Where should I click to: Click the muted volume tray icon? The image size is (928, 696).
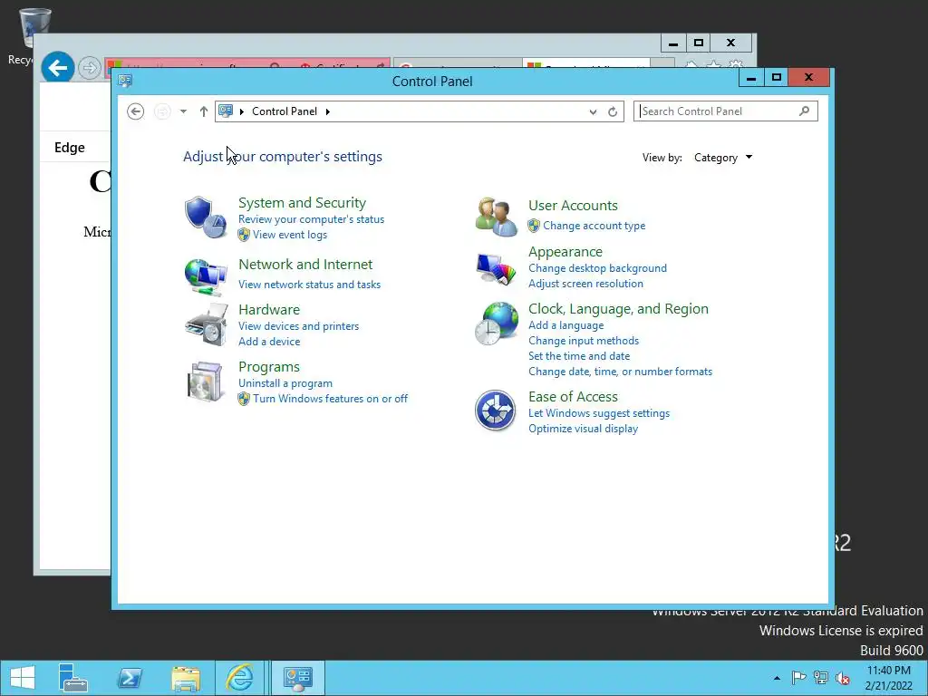[843, 678]
